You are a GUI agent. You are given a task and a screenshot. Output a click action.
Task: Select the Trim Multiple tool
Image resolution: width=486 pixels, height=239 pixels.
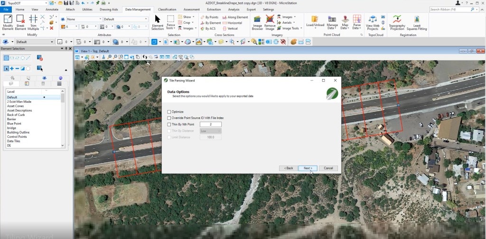point(33,22)
